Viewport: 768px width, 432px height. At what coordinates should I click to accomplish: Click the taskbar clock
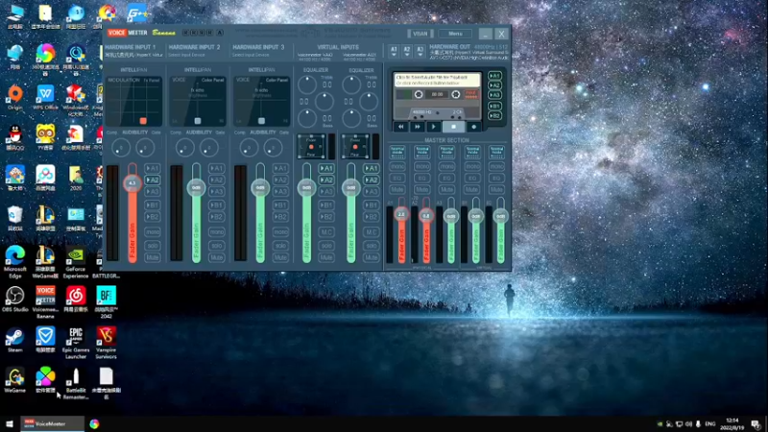732,423
